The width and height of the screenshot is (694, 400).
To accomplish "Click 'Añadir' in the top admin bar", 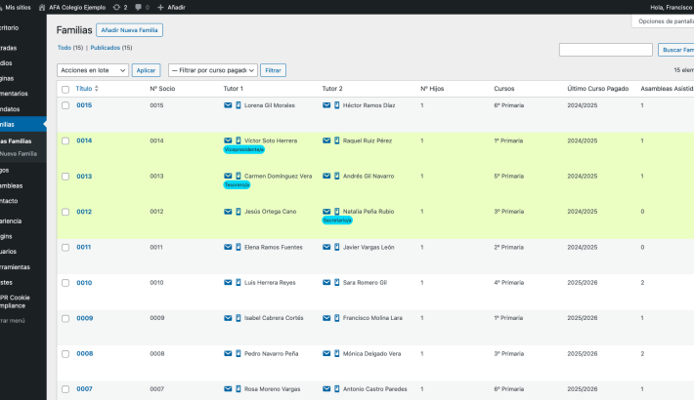I will [x=172, y=7].
